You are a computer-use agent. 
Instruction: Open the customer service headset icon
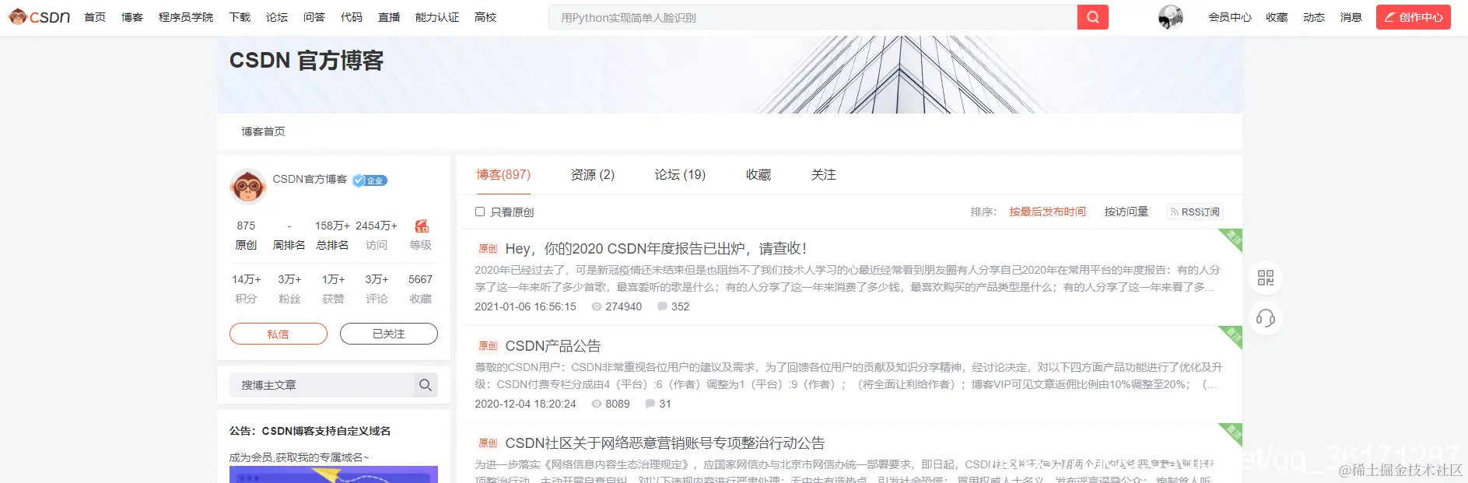[1266, 318]
